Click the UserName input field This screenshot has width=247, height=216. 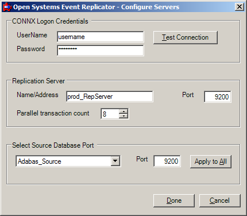coord(100,37)
